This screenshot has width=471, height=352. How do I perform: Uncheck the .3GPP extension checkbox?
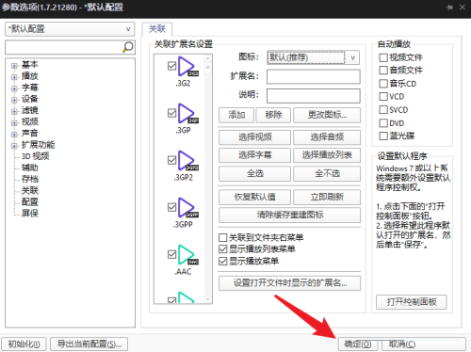coord(171,207)
